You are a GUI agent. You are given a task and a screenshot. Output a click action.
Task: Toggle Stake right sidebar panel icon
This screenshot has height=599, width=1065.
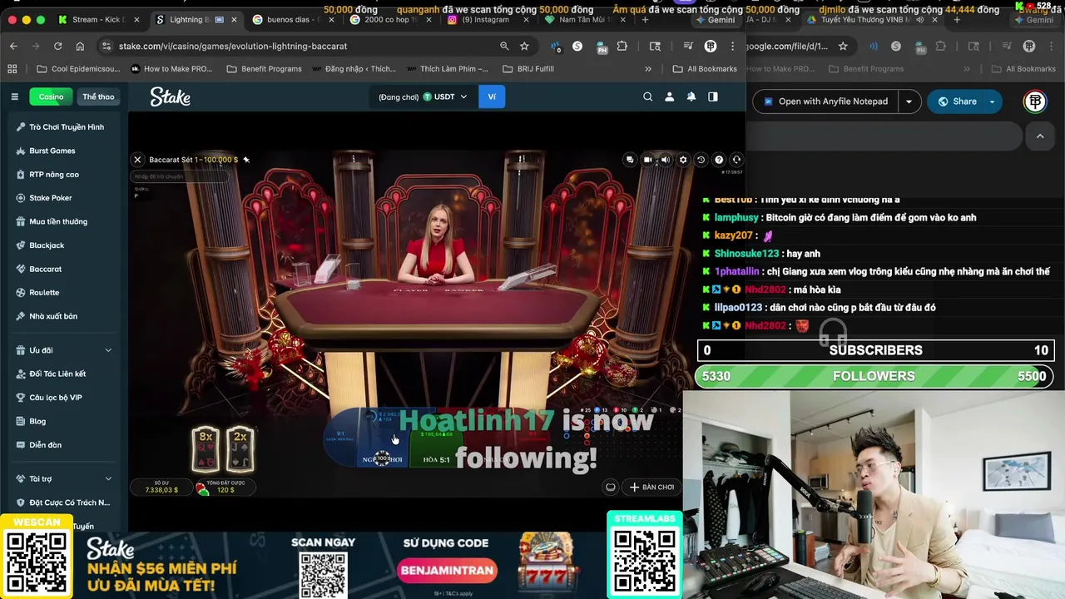coord(712,97)
